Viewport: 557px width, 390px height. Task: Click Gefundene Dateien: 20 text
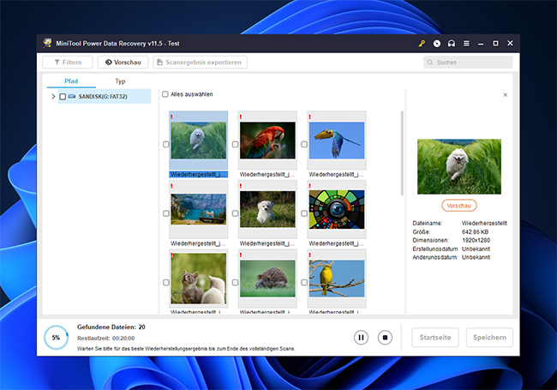point(111,327)
